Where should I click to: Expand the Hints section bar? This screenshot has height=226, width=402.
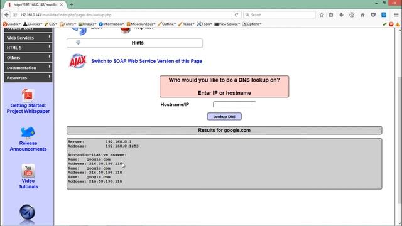[134, 43]
